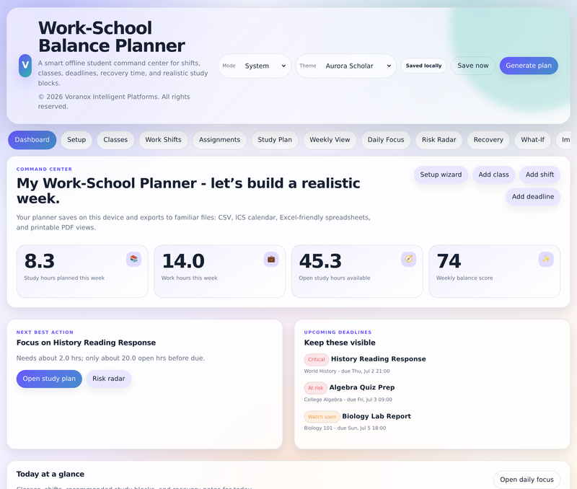This screenshot has width=577, height=489.
Task: Click '45.3' open study hours value
Action: point(320,261)
